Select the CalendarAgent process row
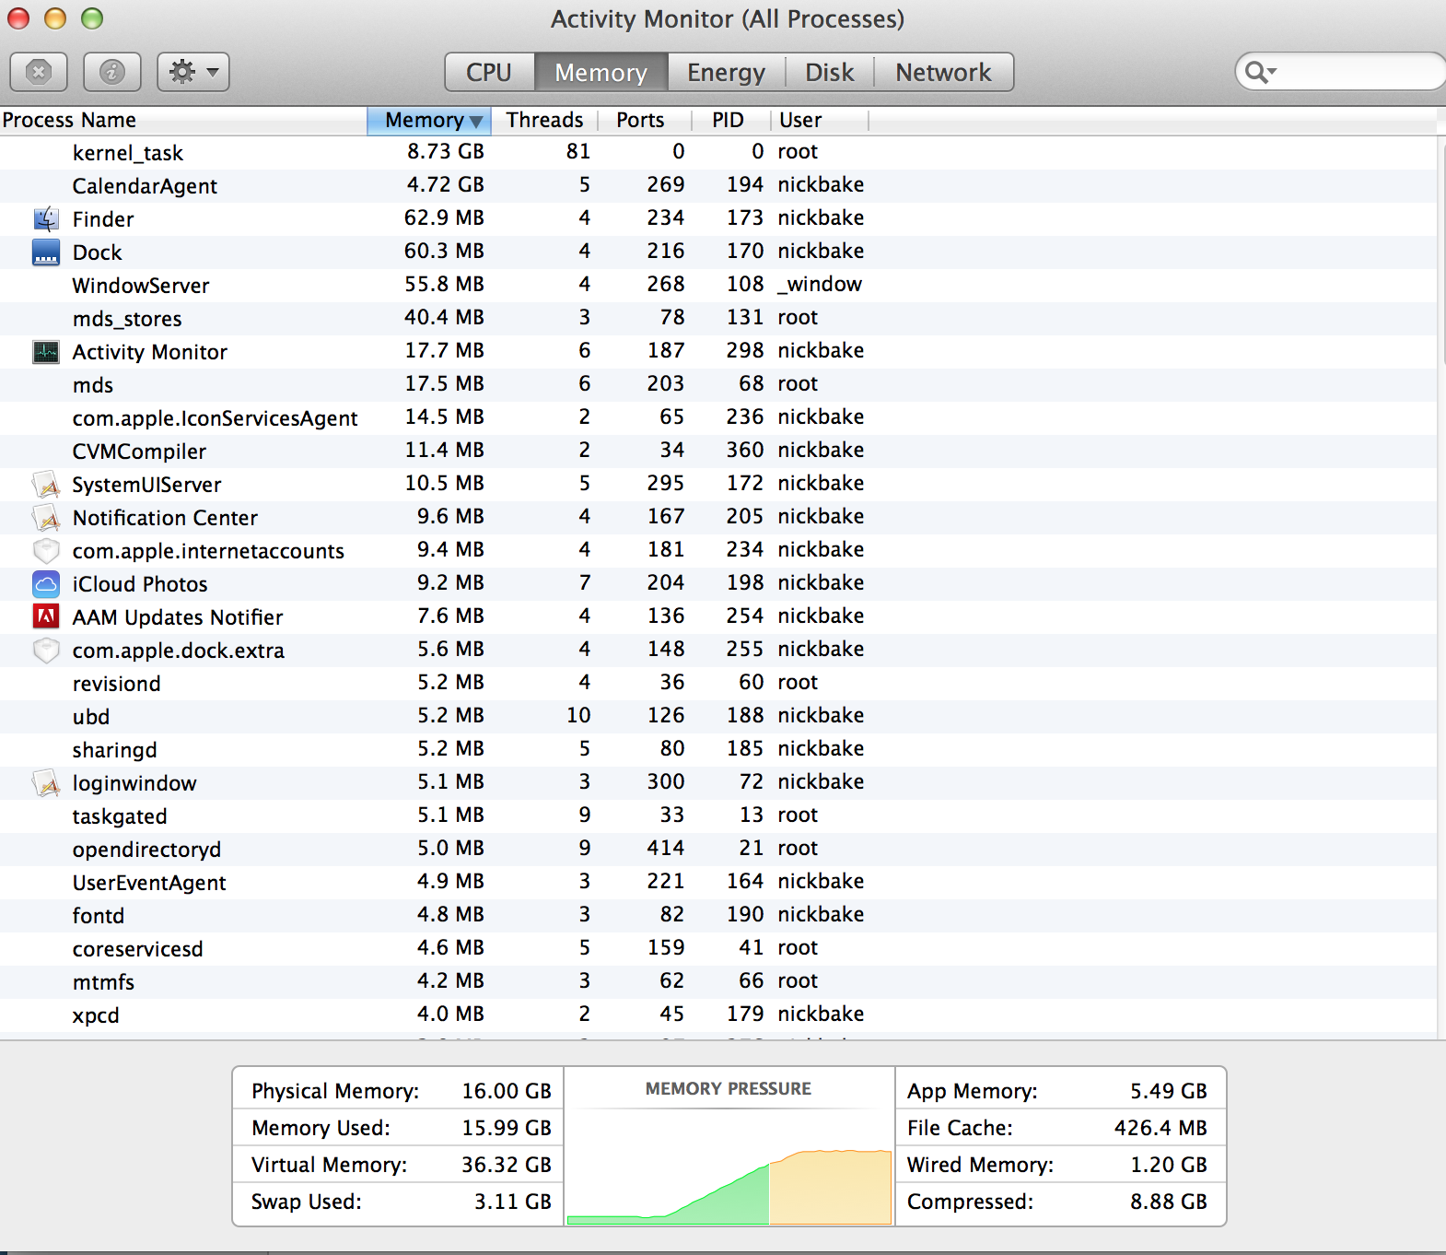This screenshot has height=1255, width=1446. [x=718, y=185]
